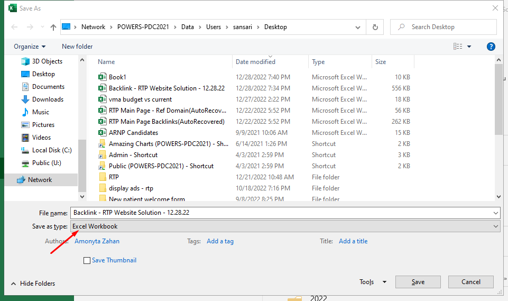
Task: Open the Help button
Action: tap(491, 47)
